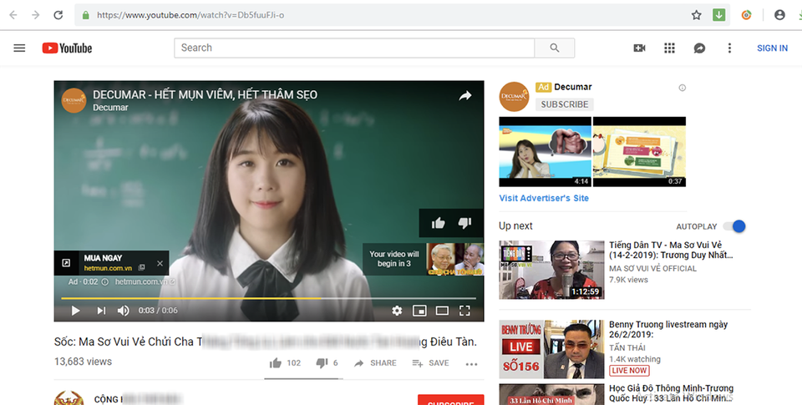Go forward in browser history
802x405 pixels.
point(36,15)
